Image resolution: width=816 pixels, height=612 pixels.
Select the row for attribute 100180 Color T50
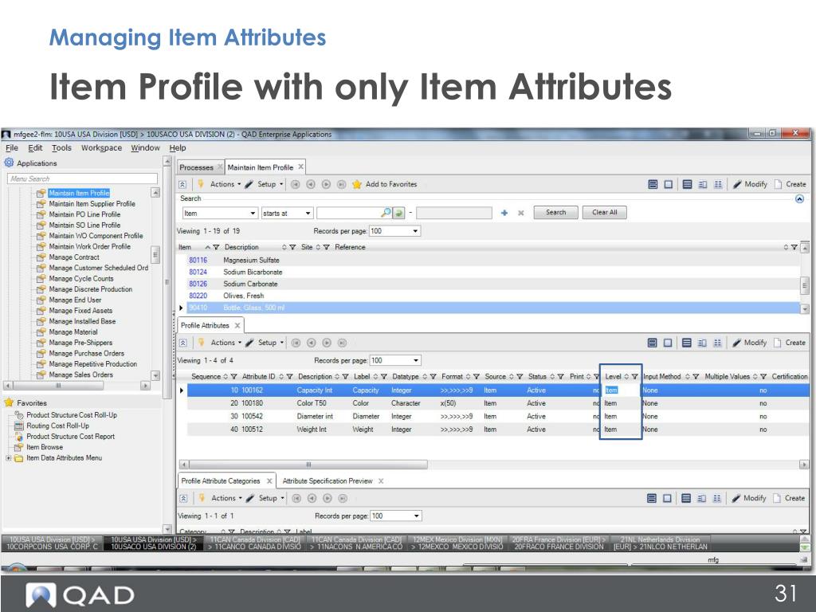[x=497, y=403]
